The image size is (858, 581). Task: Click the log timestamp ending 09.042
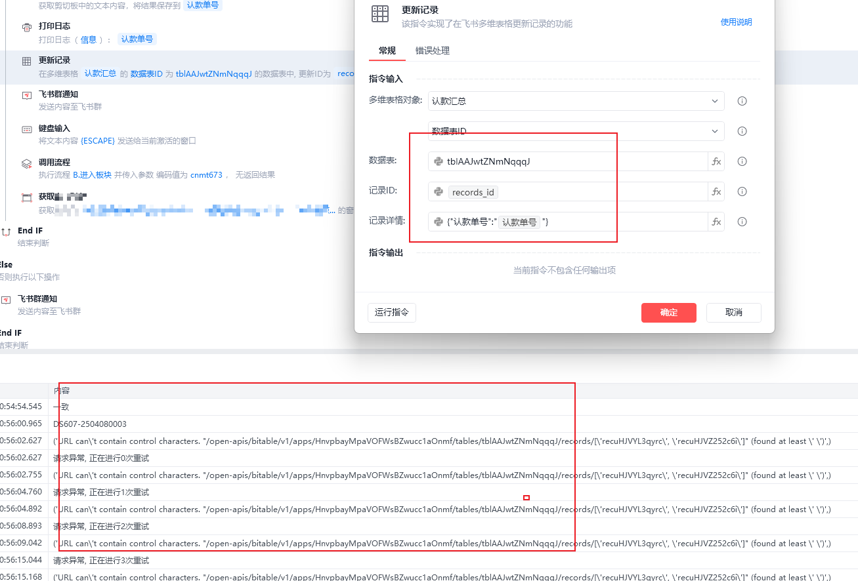[x=21, y=544]
